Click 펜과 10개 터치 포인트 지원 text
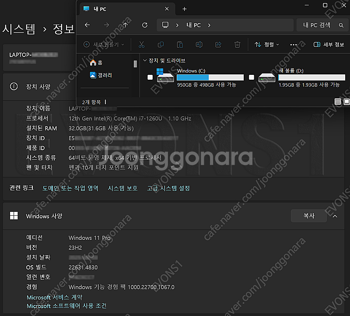The height and width of the screenshot is (316, 350). 104,168
